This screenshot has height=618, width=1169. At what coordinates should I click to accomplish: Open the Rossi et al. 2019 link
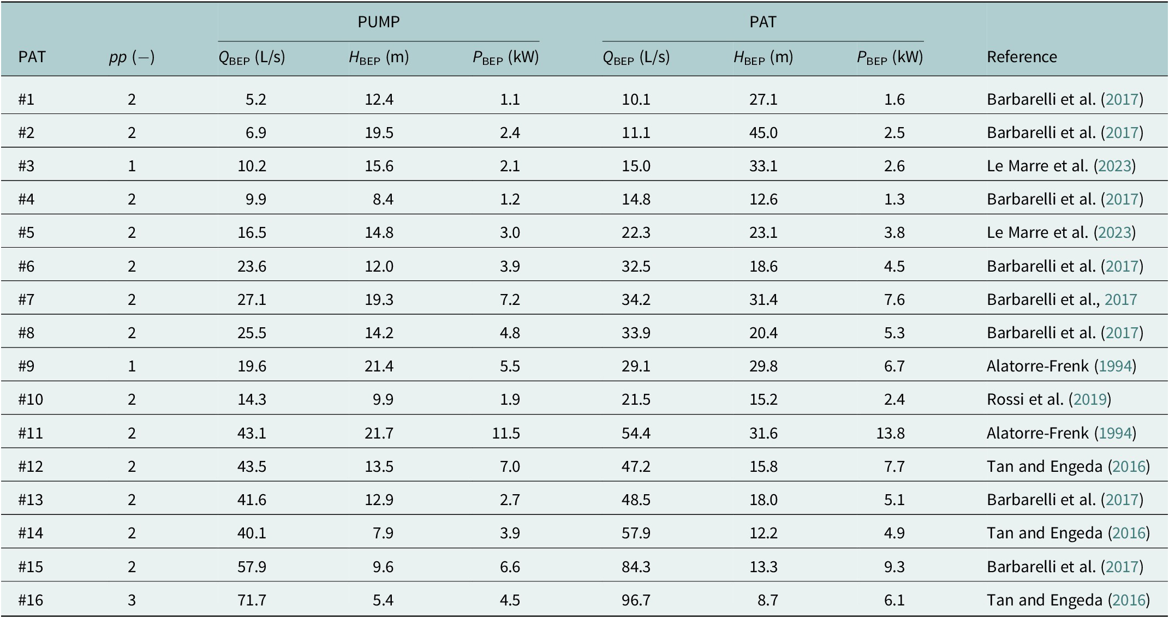[1089, 399]
